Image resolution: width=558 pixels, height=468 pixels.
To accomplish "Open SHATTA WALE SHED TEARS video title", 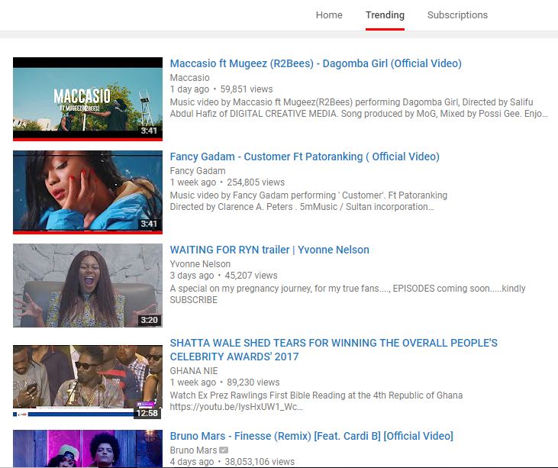I will pyautogui.click(x=334, y=350).
